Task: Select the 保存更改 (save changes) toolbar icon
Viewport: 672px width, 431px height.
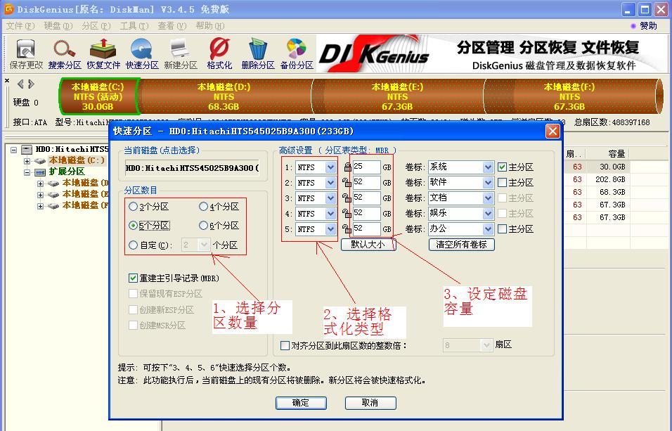Action: point(25,53)
